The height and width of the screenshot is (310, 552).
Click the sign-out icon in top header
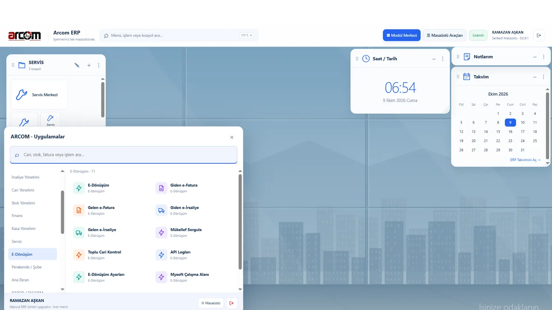539,35
